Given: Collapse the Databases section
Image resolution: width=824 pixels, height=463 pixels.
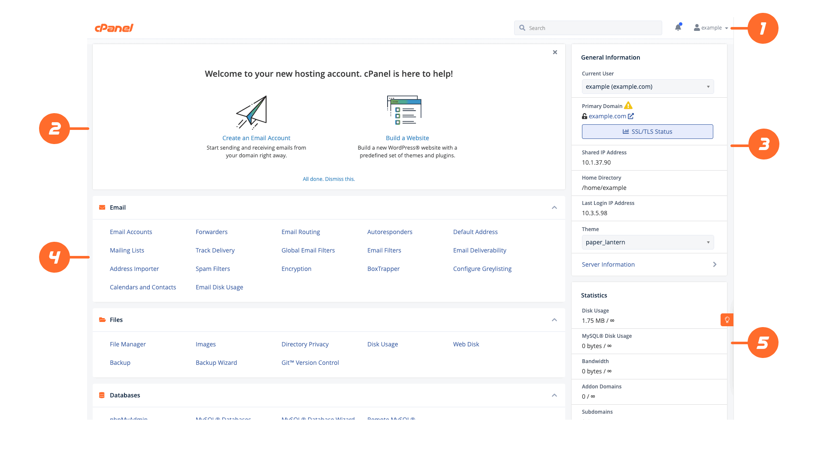Looking at the screenshot, I should (554, 395).
